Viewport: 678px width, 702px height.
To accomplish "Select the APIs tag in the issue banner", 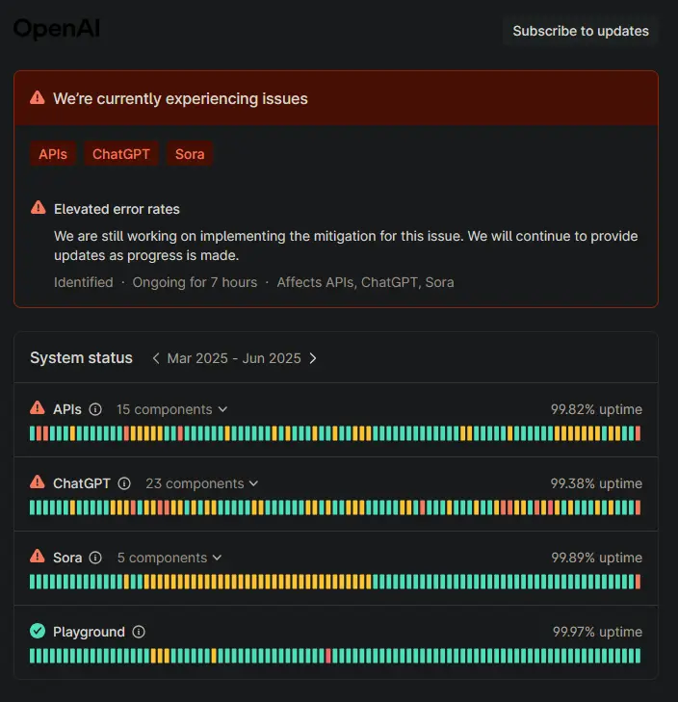I will pos(53,154).
